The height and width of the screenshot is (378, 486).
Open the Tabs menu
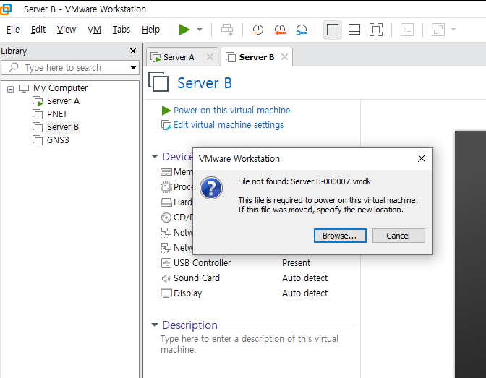[121, 30]
